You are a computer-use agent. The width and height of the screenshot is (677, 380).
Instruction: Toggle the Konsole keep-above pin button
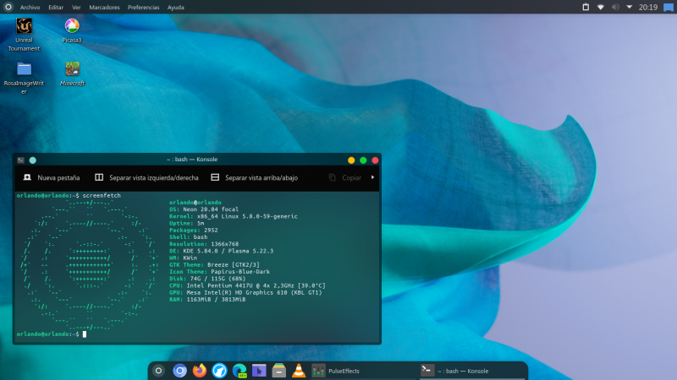[x=32, y=160]
